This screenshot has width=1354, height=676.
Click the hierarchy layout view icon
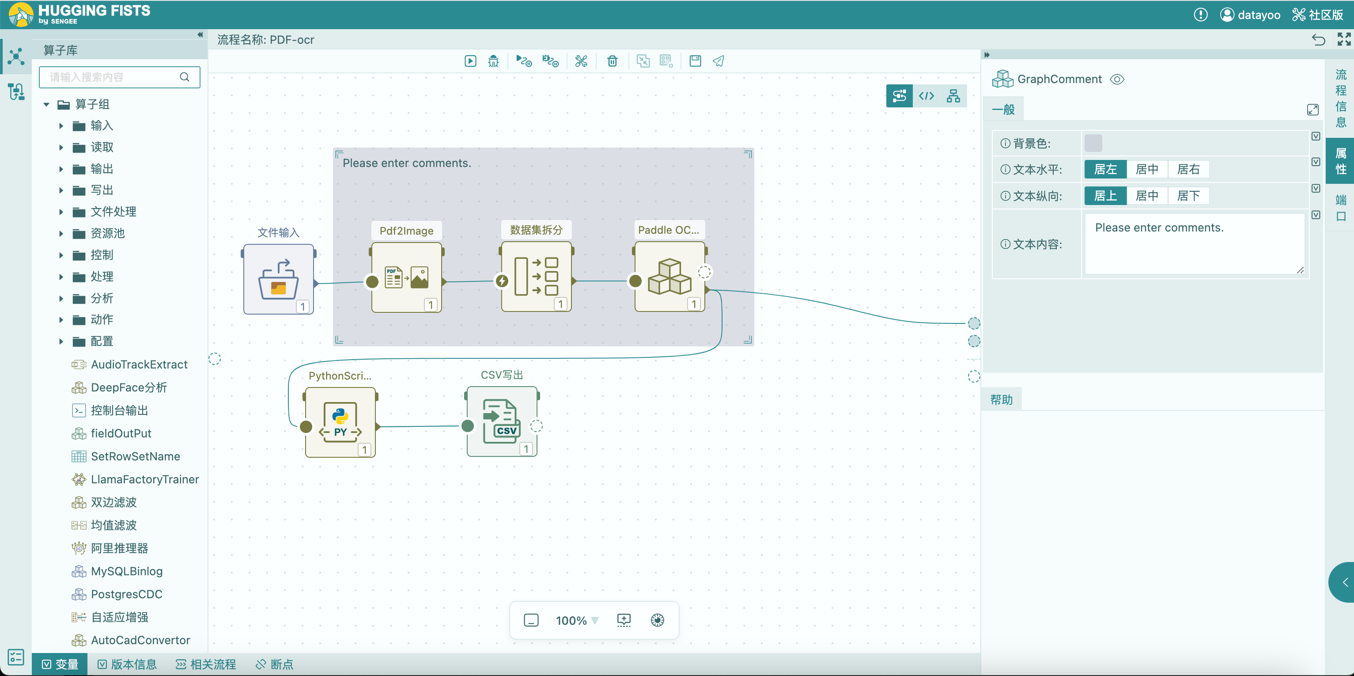click(x=953, y=96)
